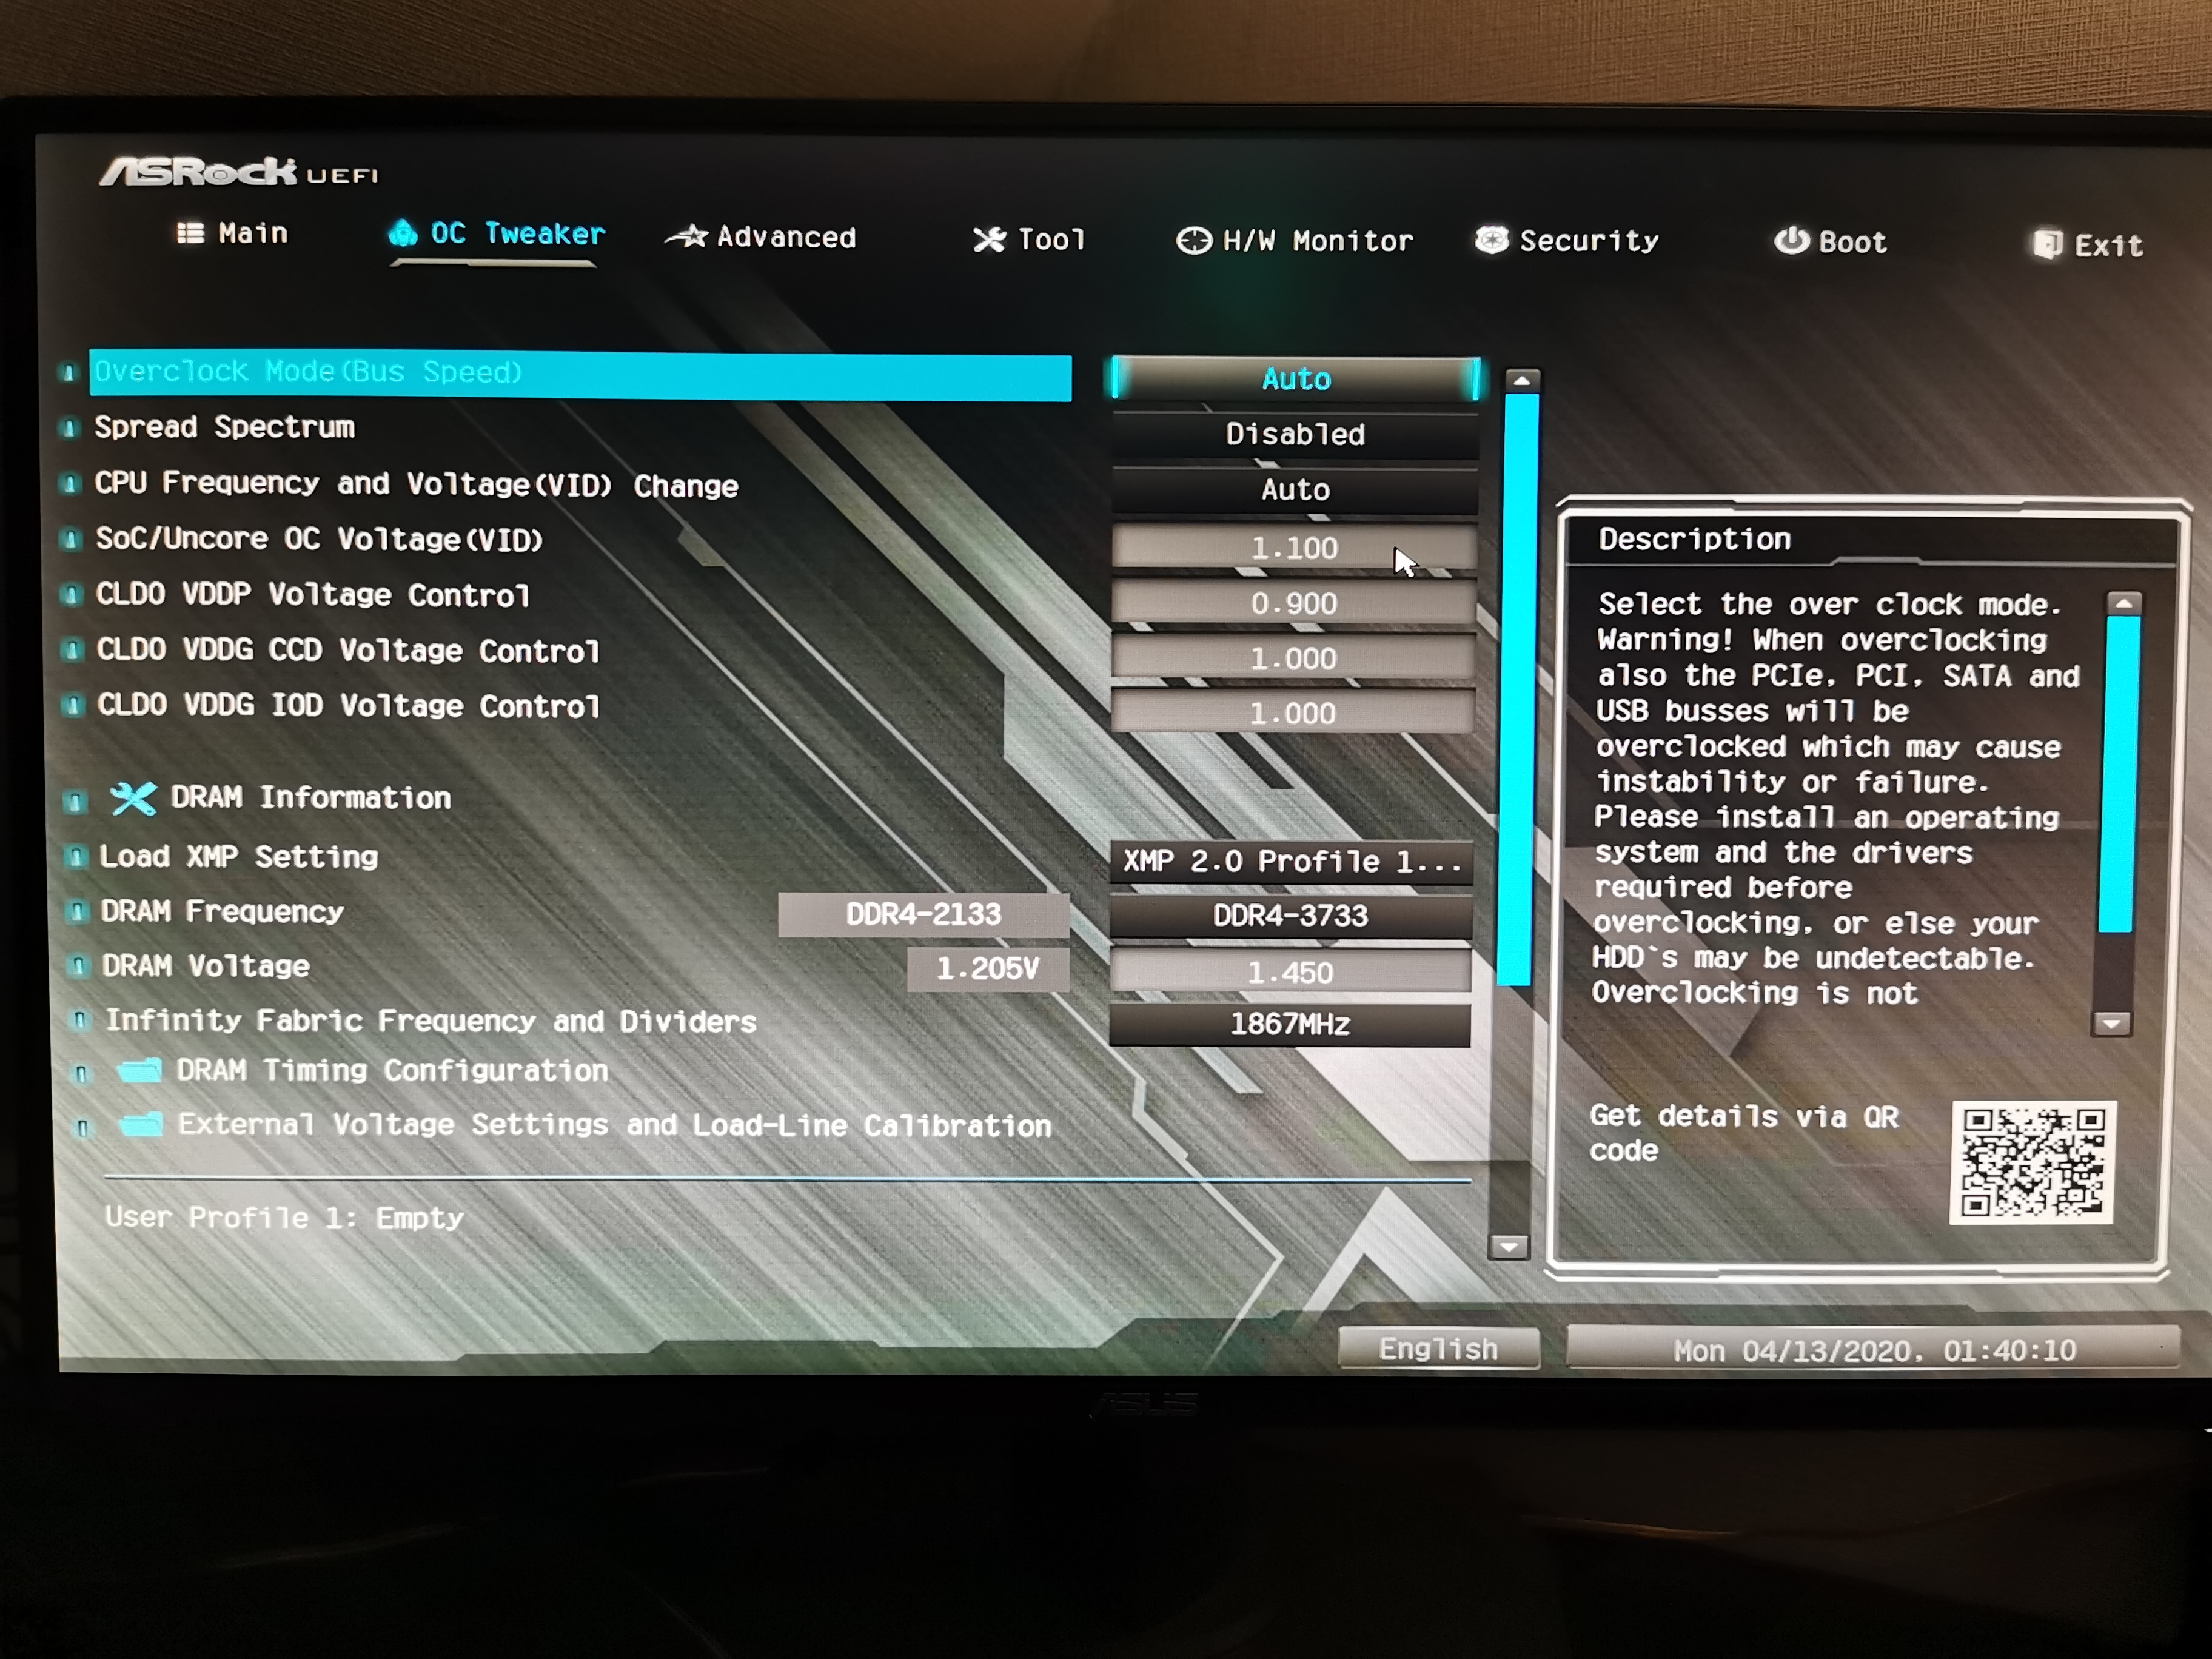Open Infinity Fabric 1867MHz dropdown
The width and height of the screenshot is (2212, 1659).
pyautogui.click(x=1290, y=1025)
